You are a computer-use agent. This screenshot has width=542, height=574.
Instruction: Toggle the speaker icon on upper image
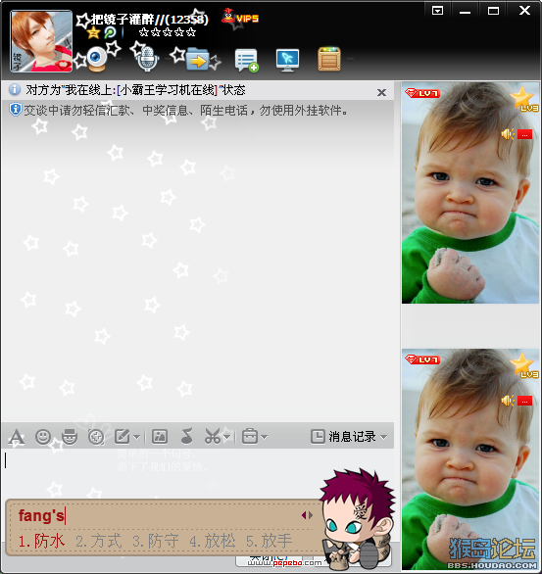coord(508,134)
